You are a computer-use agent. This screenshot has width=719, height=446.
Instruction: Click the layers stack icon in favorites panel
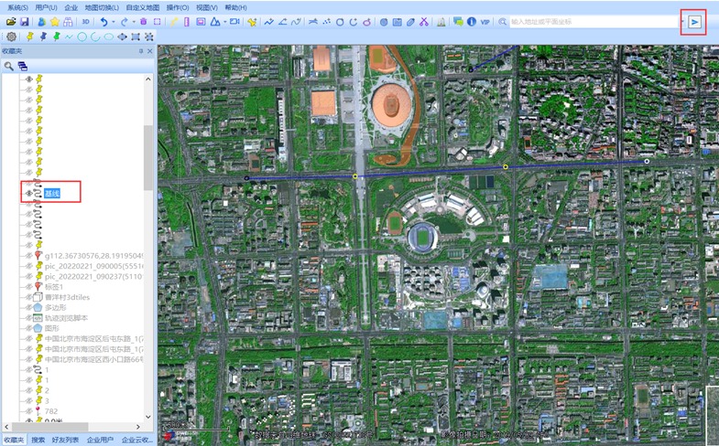[x=23, y=67]
